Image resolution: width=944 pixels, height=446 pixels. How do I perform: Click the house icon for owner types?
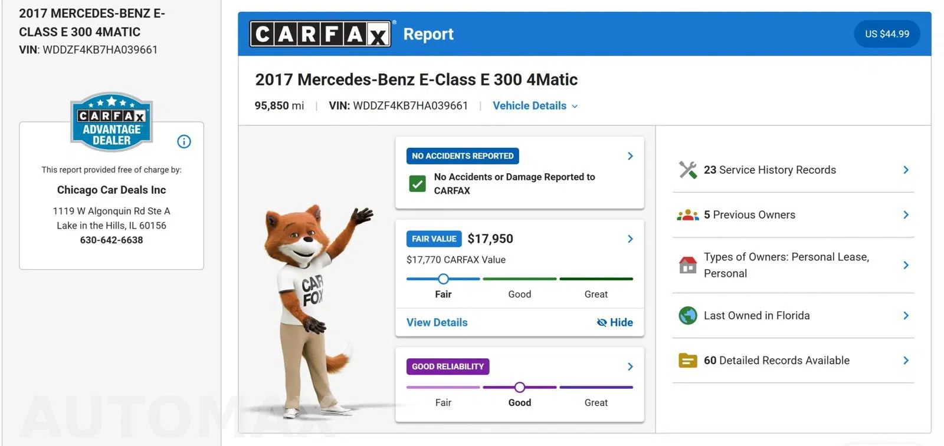click(x=688, y=265)
